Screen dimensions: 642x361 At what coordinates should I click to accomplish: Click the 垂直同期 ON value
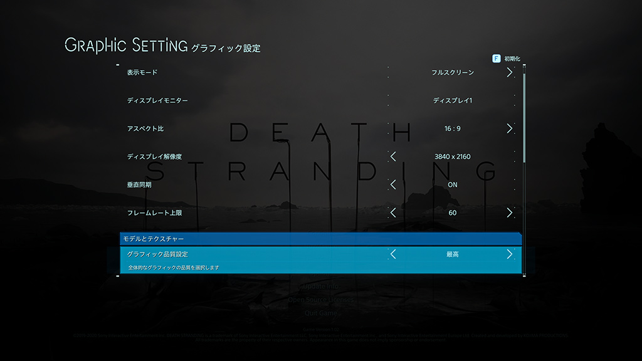tap(453, 185)
